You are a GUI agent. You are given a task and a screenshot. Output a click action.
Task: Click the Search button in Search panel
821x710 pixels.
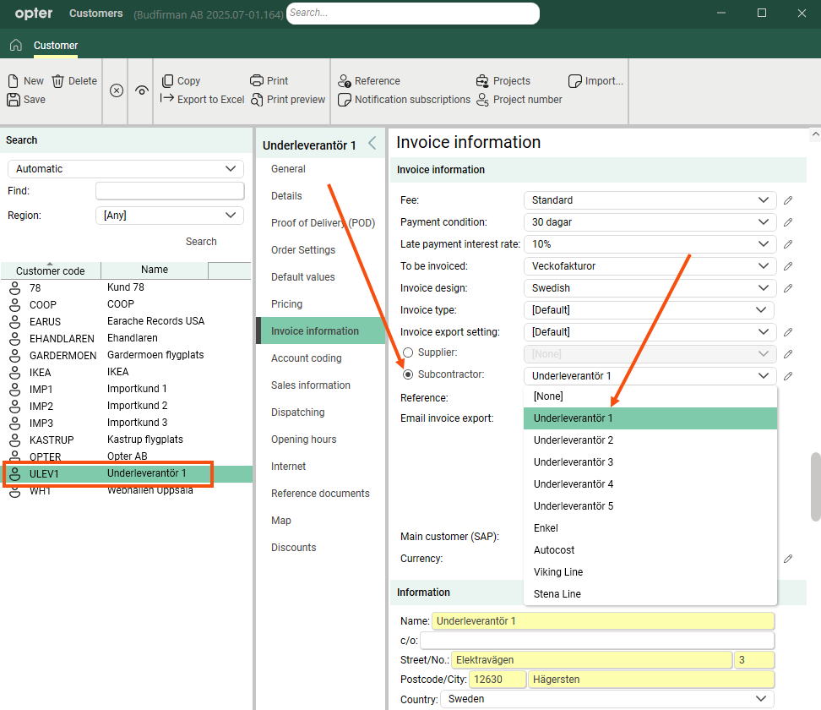click(x=201, y=242)
